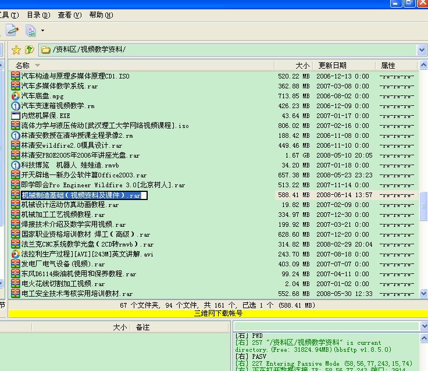Screen dimensions: 428x371
Task: Click size value 1.67 GB
Action: tap(297, 155)
